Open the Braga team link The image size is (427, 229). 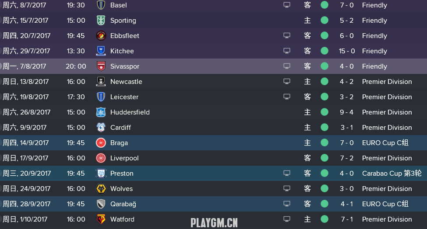pos(119,143)
